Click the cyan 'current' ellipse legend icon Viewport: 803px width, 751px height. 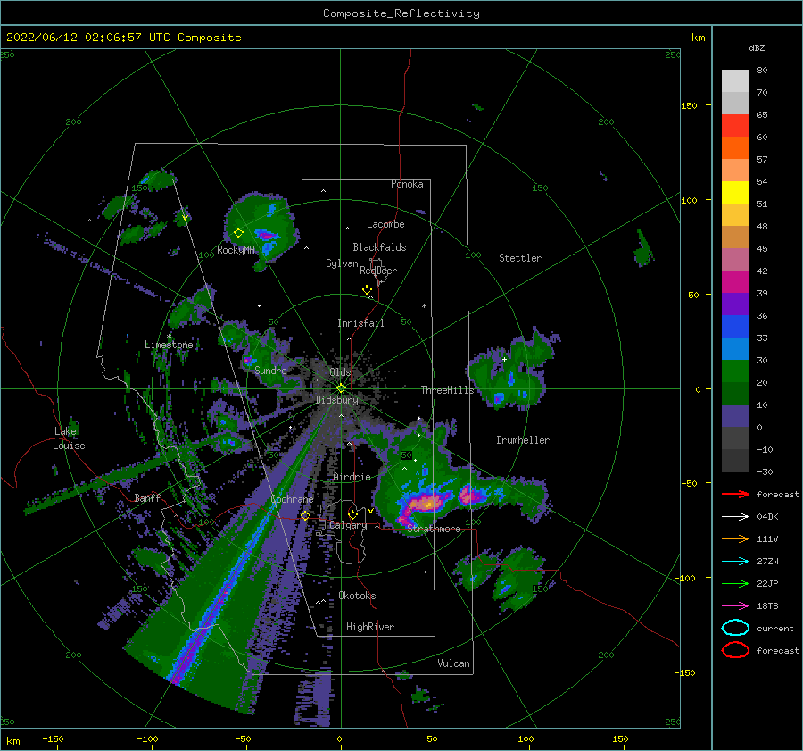735,628
